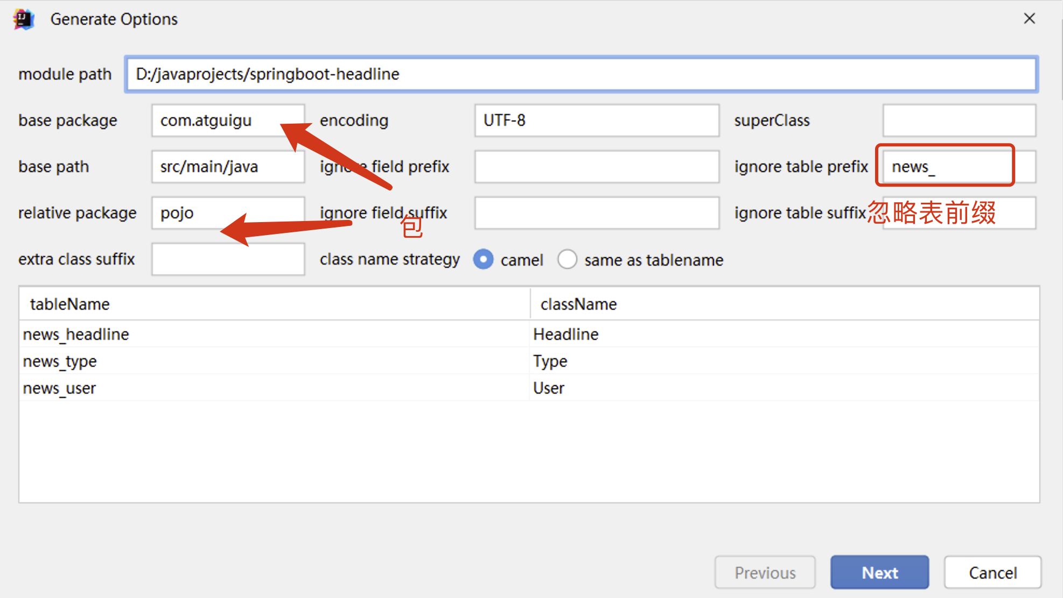Click the User className cell

click(x=549, y=388)
